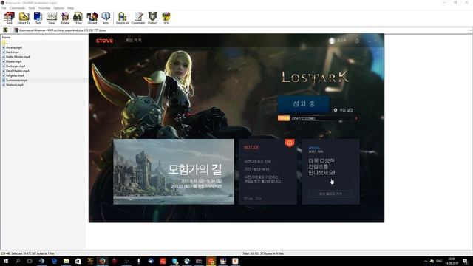Open Microsoft Edge from the taskbar
This screenshot has width=473, height=266.
click(x=54, y=261)
